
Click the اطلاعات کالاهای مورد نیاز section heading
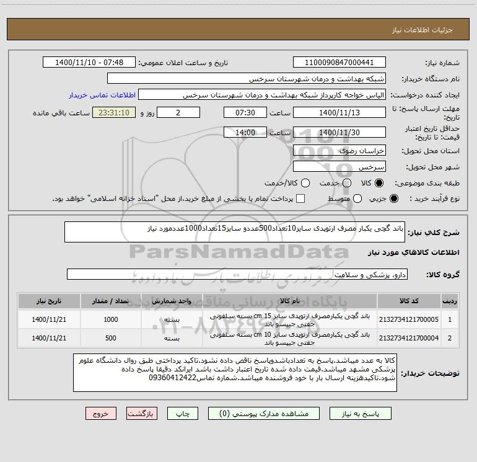[x=414, y=252]
